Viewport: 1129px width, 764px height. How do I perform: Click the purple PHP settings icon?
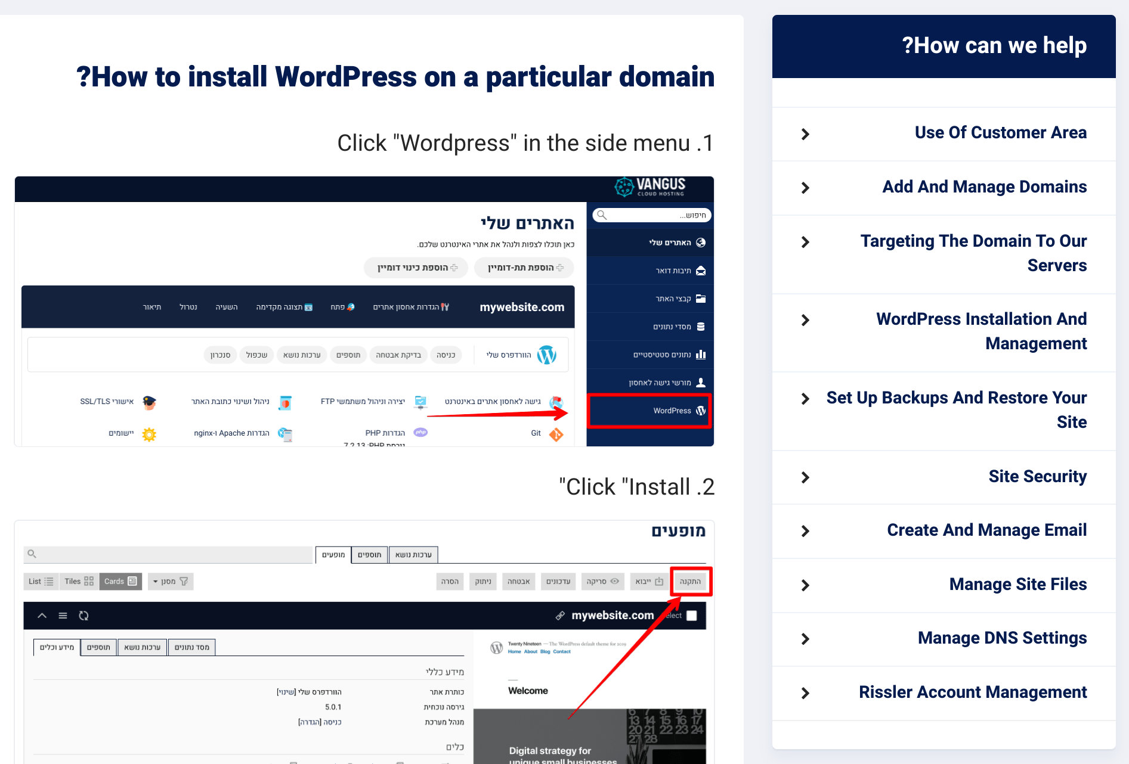click(x=420, y=433)
